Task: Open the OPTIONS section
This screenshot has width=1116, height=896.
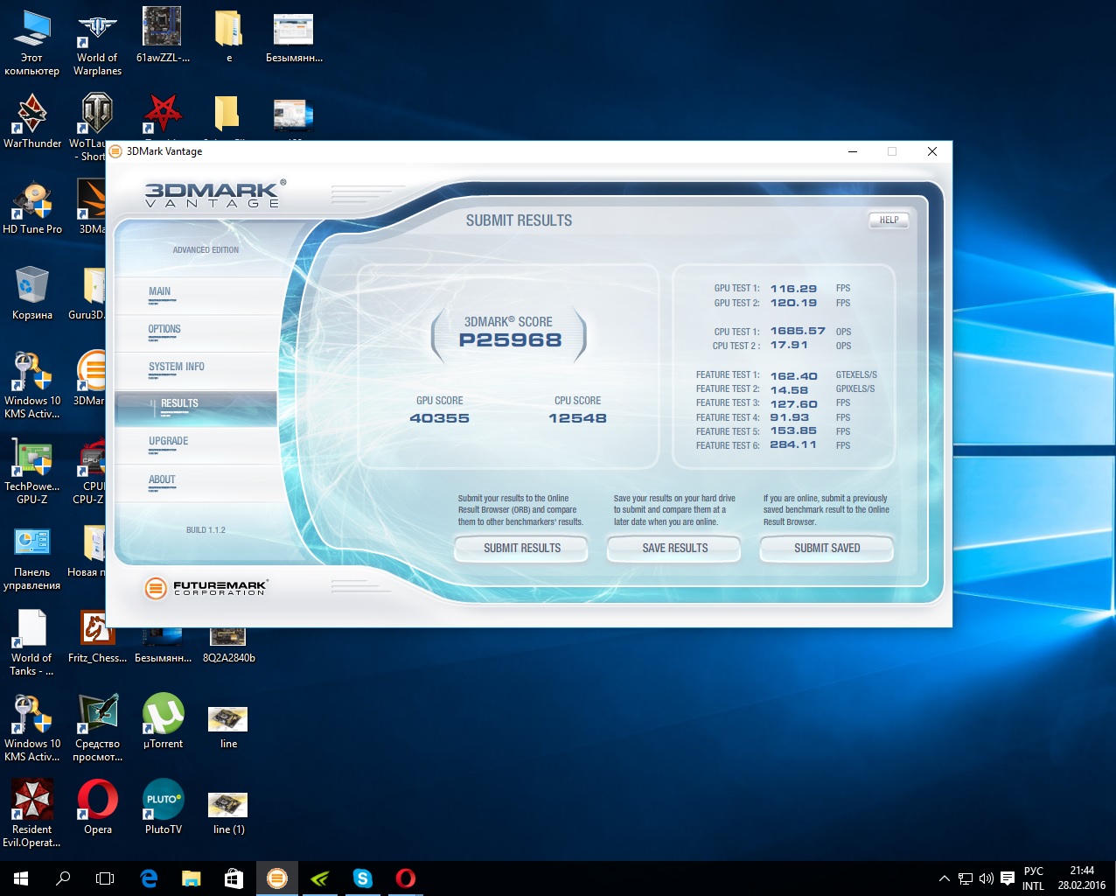Action: tap(164, 330)
